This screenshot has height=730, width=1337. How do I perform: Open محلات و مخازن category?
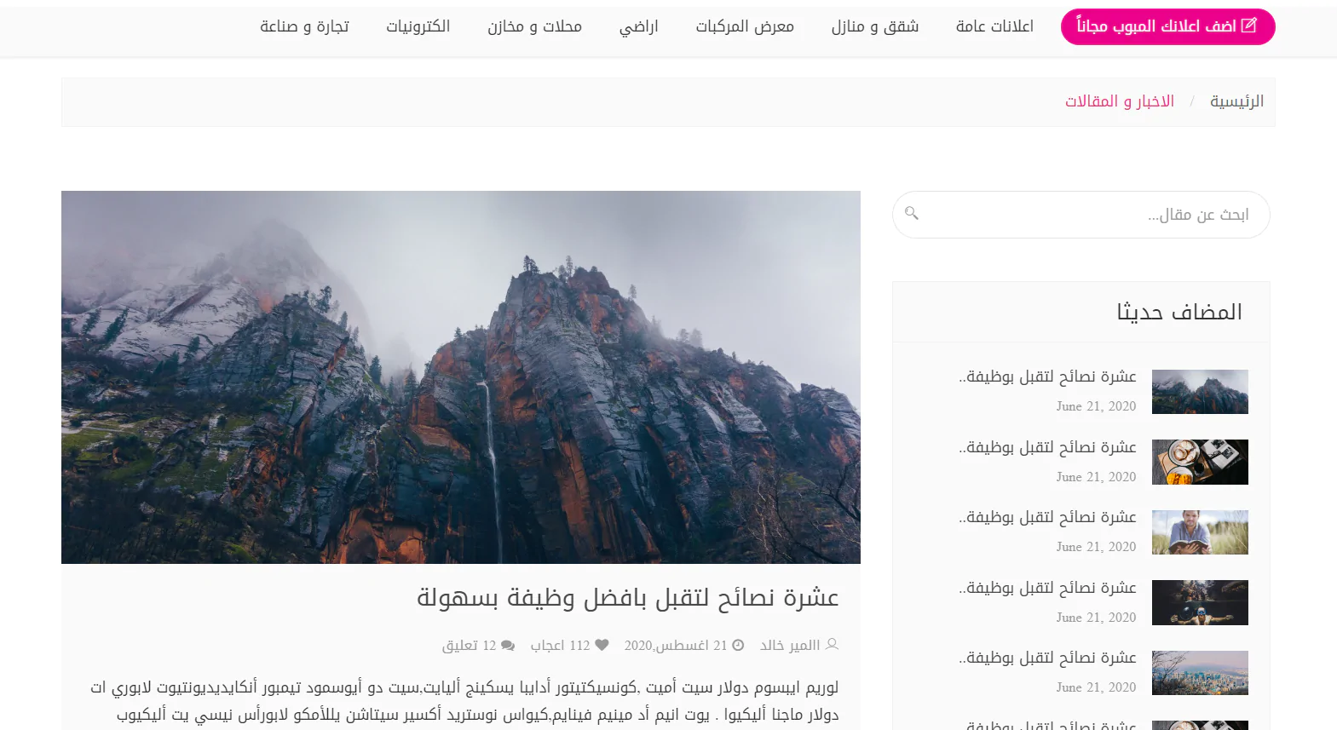534,26
